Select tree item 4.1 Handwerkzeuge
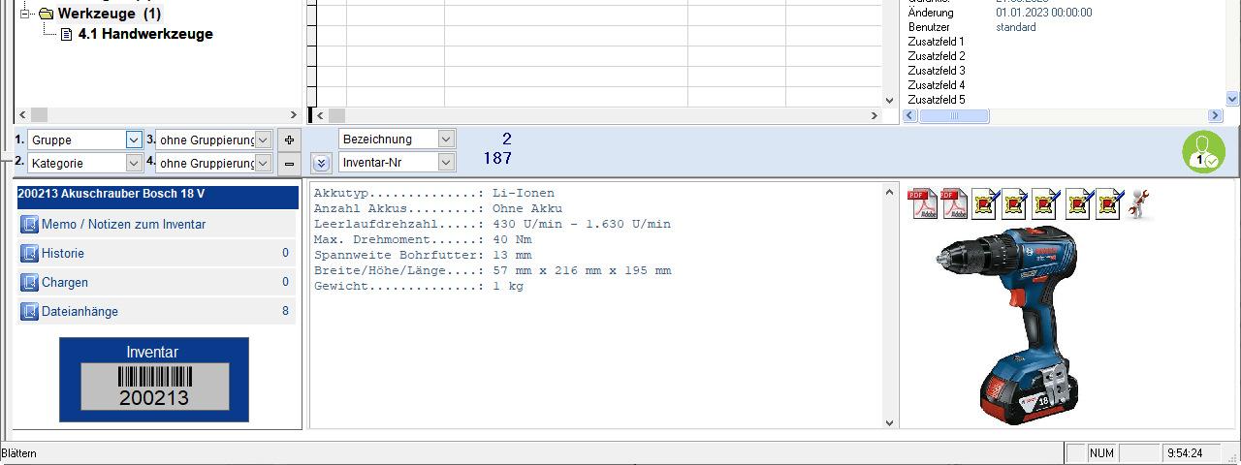 pos(145,34)
